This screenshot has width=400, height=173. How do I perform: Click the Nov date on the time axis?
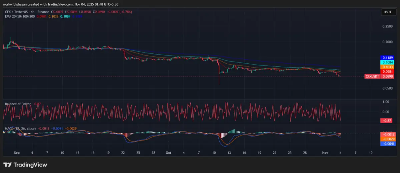click(325, 153)
